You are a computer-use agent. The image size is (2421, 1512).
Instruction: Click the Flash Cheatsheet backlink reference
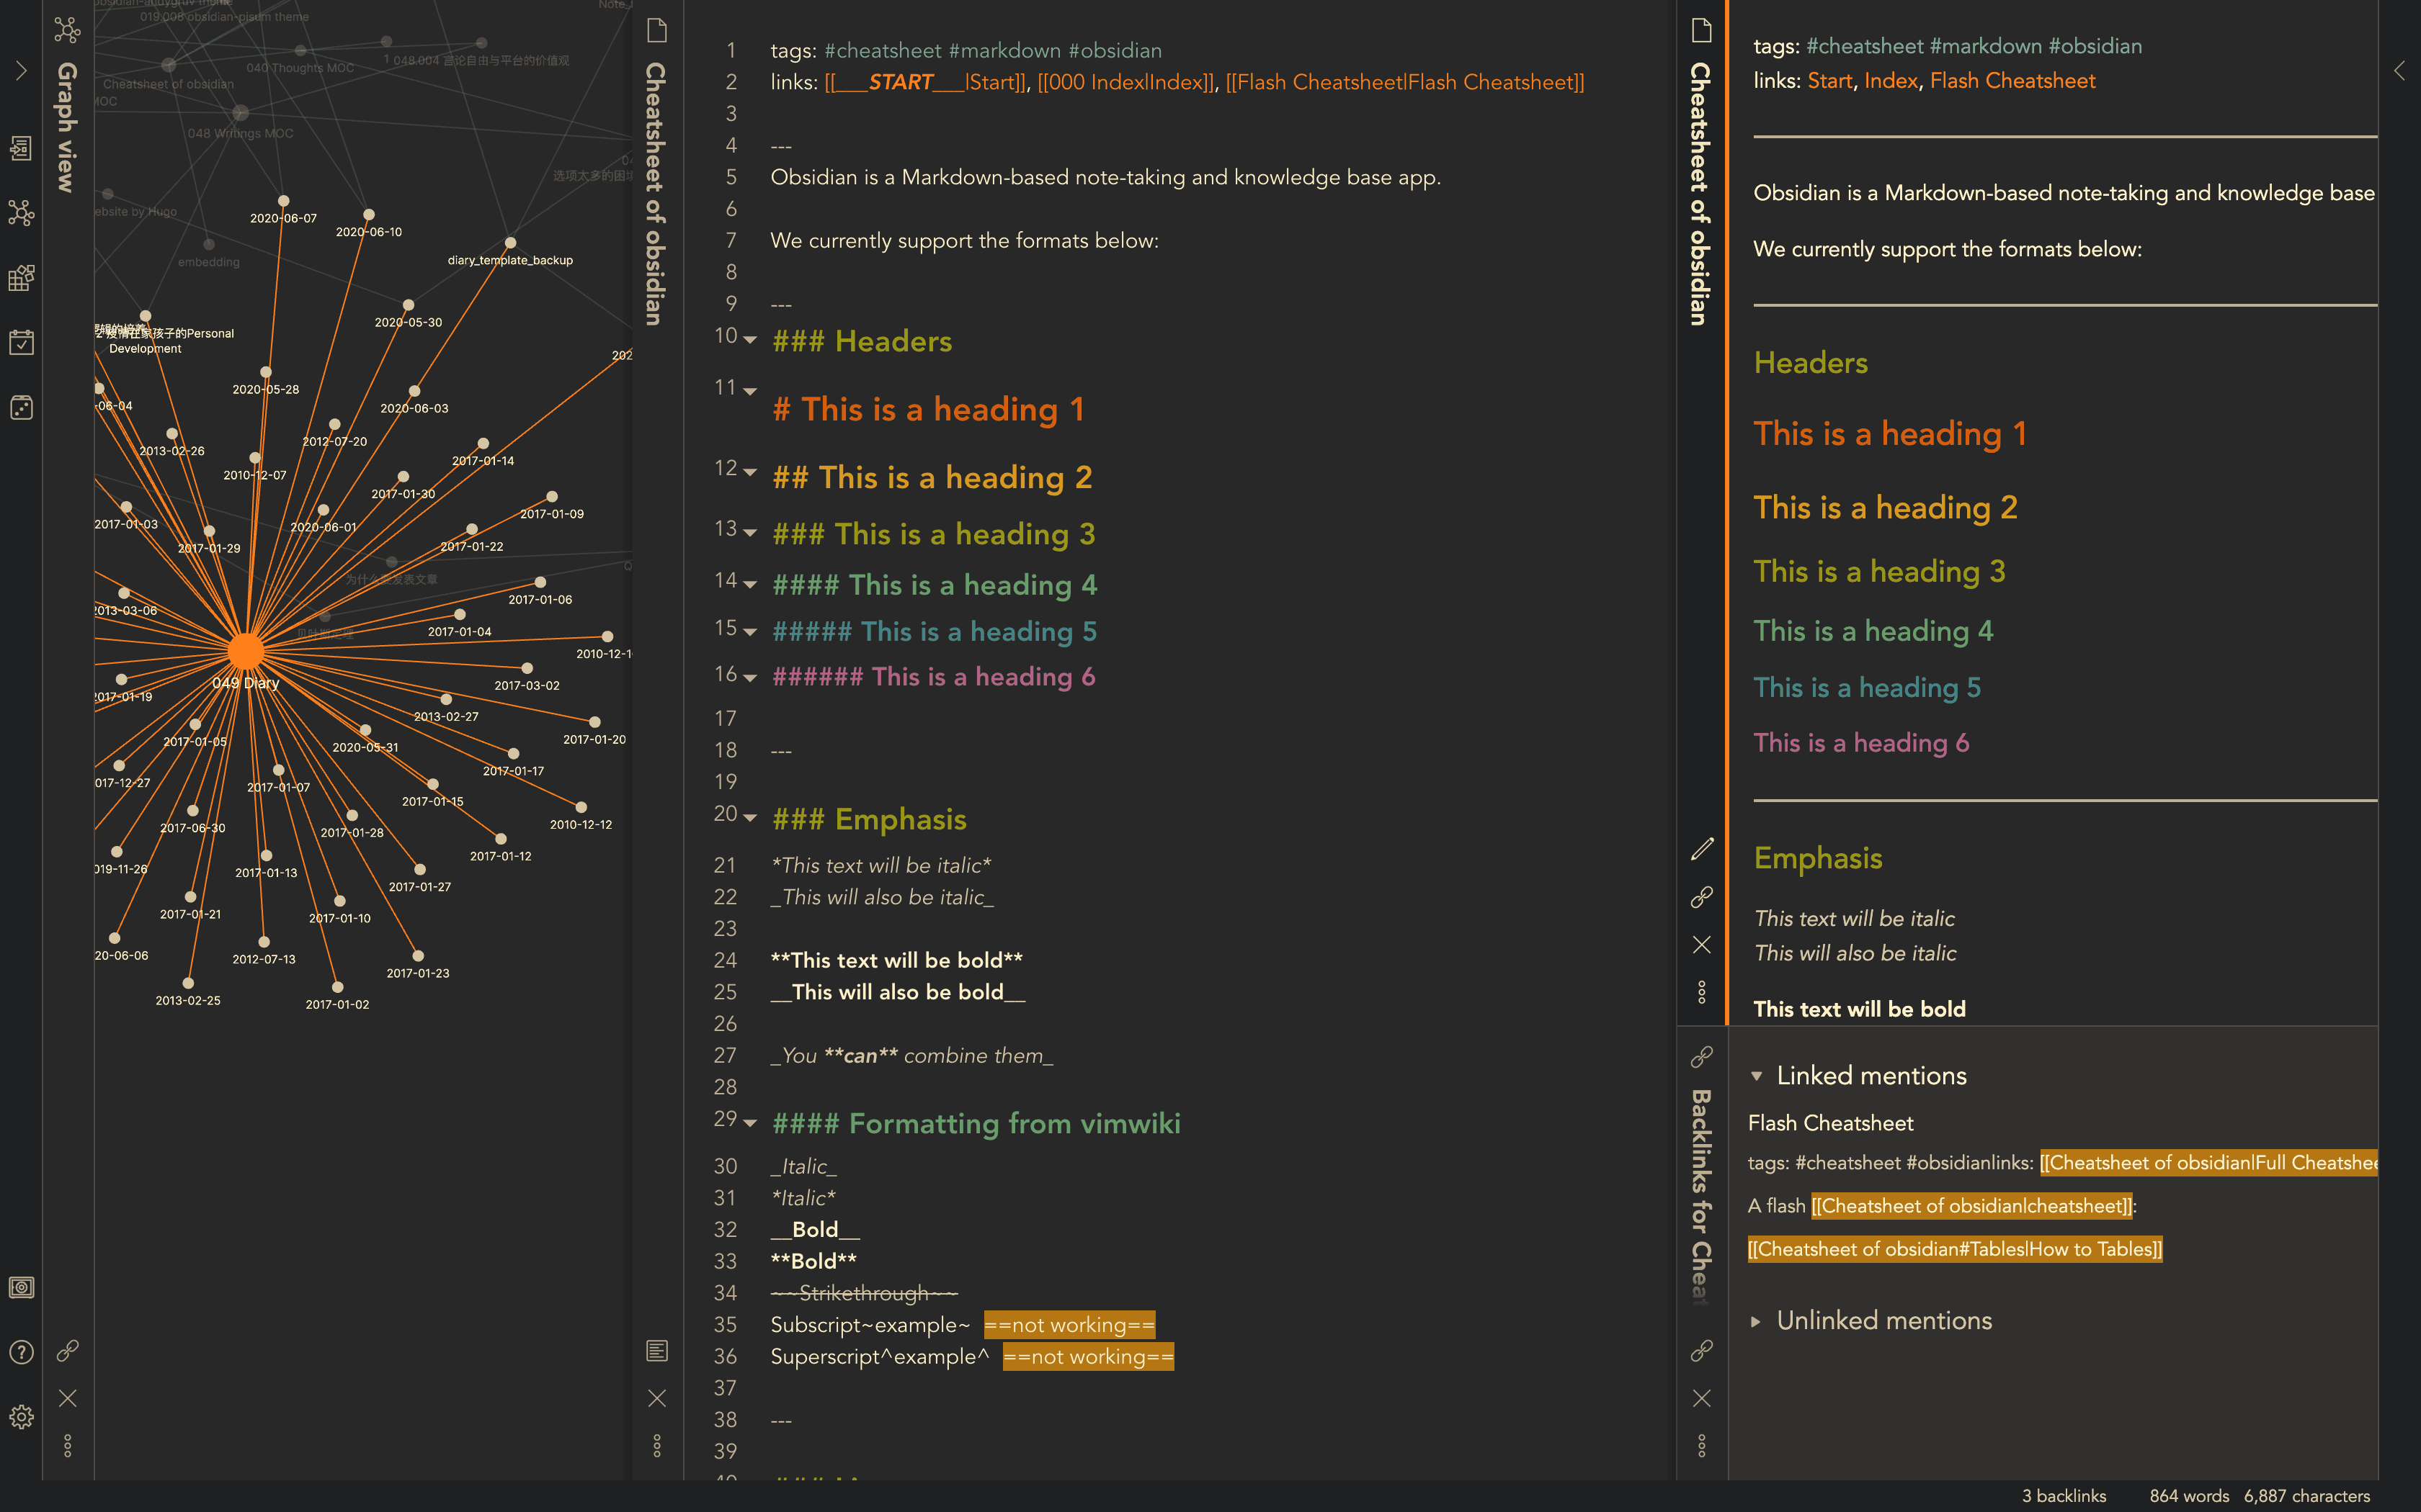click(x=1830, y=1122)
